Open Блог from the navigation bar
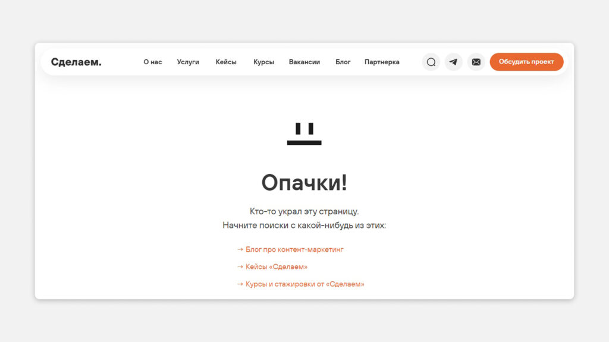 pos(343,62)
